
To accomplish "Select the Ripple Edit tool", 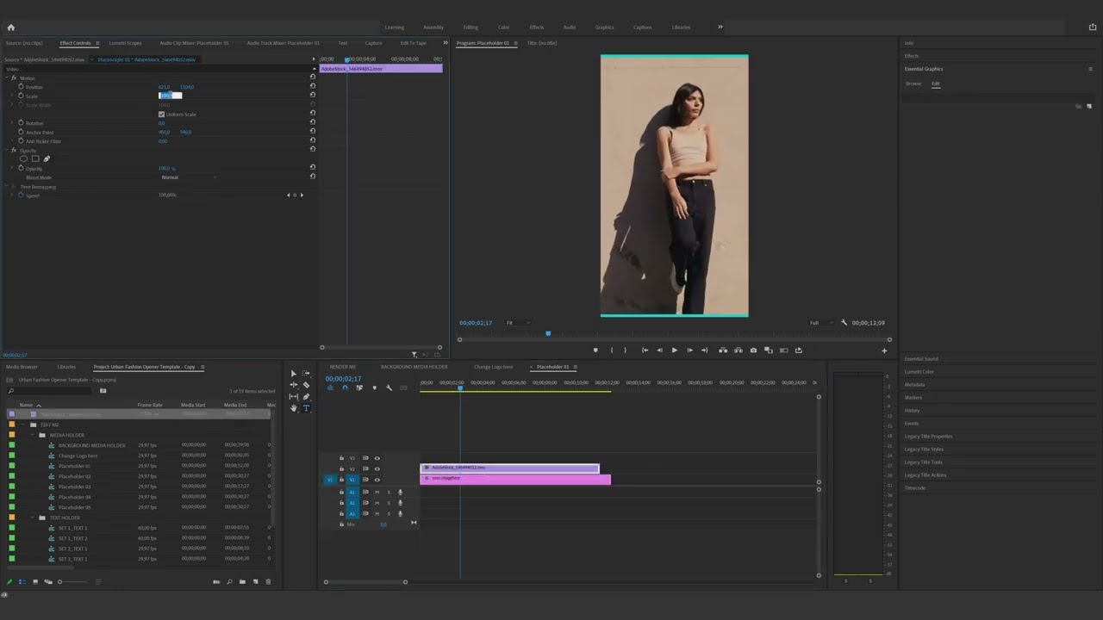I will (294, 385).
